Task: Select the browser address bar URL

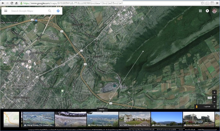Action: click(x=111, y=3)
